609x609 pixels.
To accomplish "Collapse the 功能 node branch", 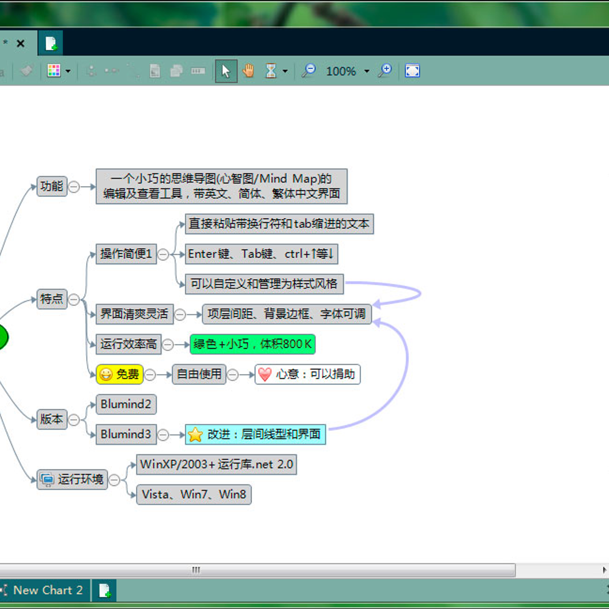I will click(x=74, y=187).
